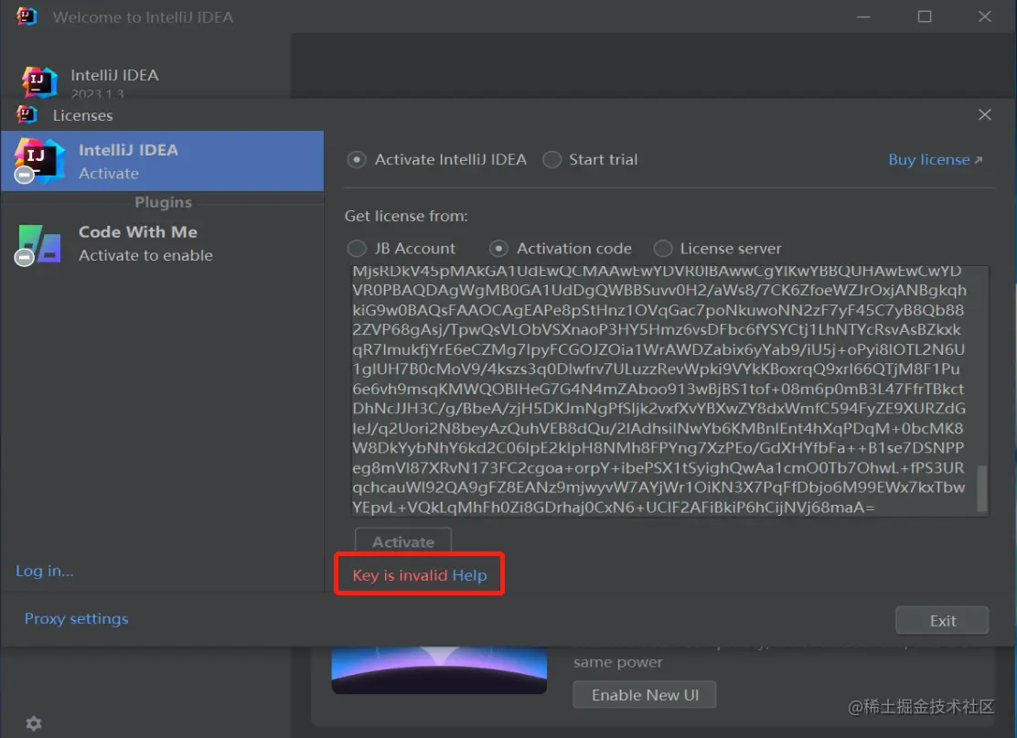Close the Licenses dialog with the X
Screen dimensions: 1017x738
pos(985,115)
